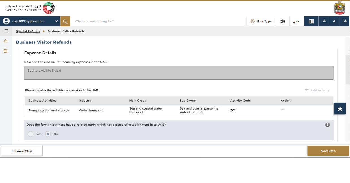
Task: Focus the 'What are you looking for?' search field
Action: tap(158, 21)
